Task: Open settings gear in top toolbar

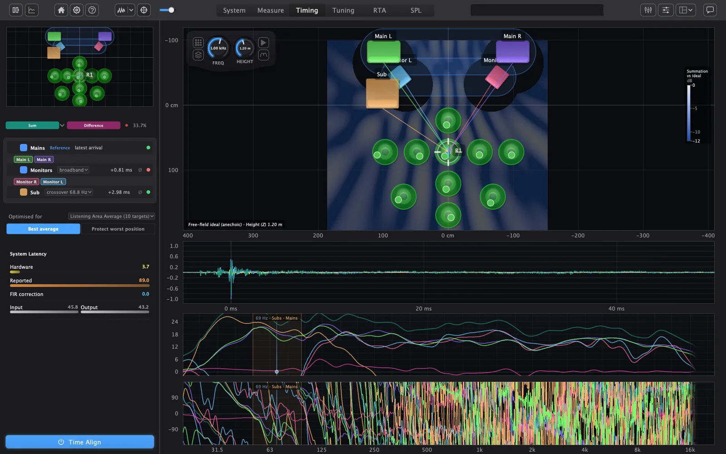Action: tap(77, 10)
